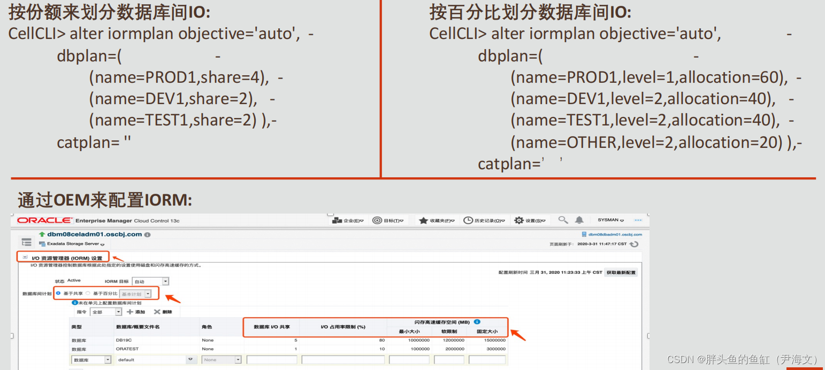Click the Active status text
The width and height of the screenshot is (825, 370).
[x=74, y=281]
